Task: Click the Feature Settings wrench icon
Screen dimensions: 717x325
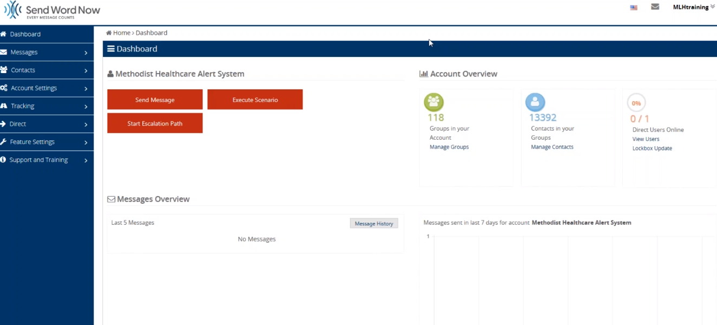Action: tap(3, 141)
